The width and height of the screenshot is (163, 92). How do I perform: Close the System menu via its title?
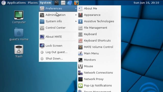pyautogui.click(x=45, y=3)
